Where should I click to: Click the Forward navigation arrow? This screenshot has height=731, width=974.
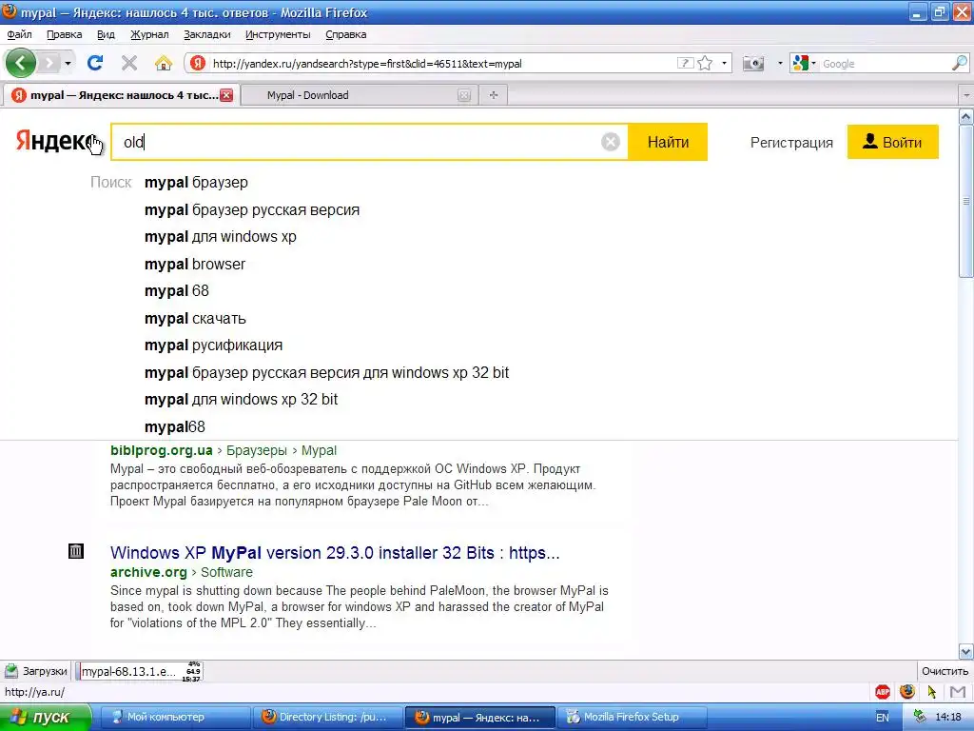pos(49,63)
